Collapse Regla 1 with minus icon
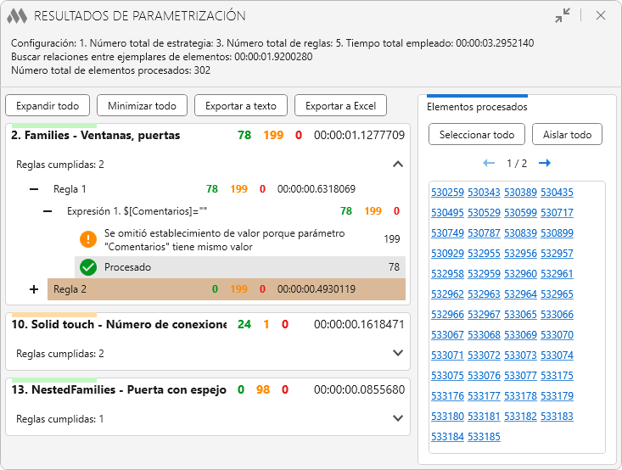 point(34,189)
